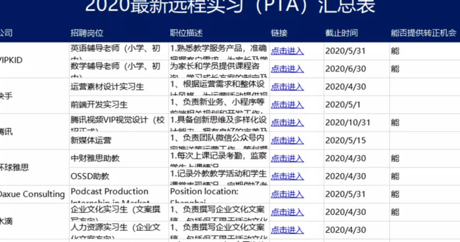Screen dimensions: 460x242
Task: Click the 中财雅思助教 cell
Action: click(x=119, y=159)
